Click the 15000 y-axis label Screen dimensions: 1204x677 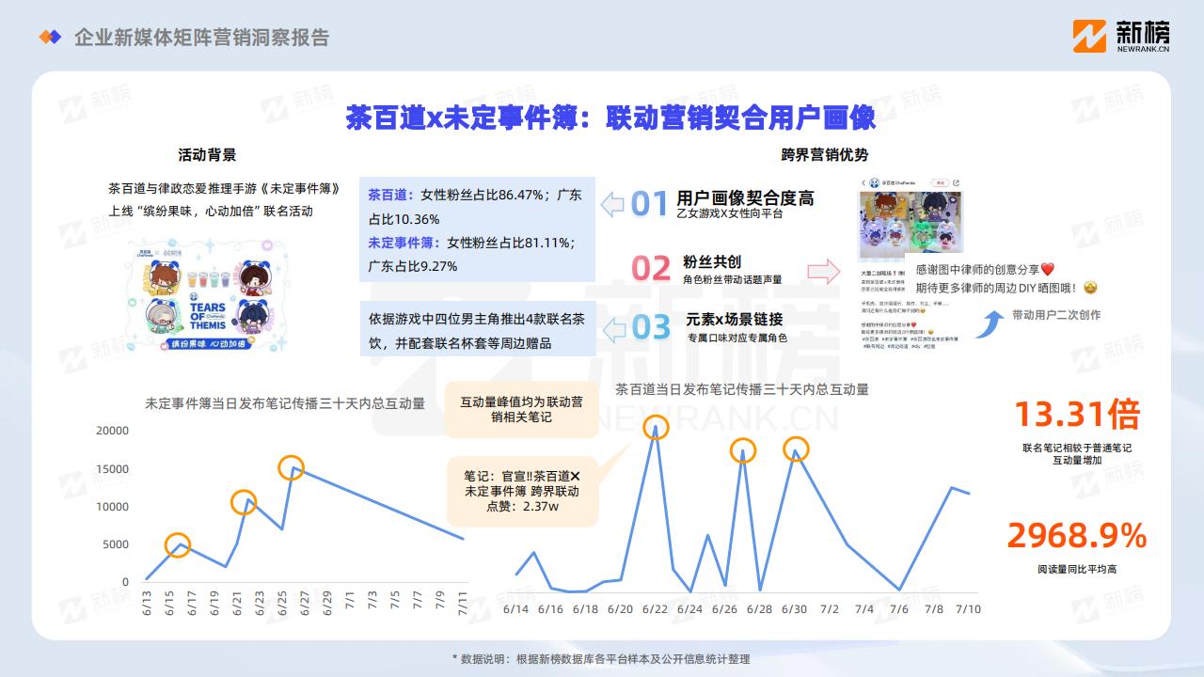[112, 468]
